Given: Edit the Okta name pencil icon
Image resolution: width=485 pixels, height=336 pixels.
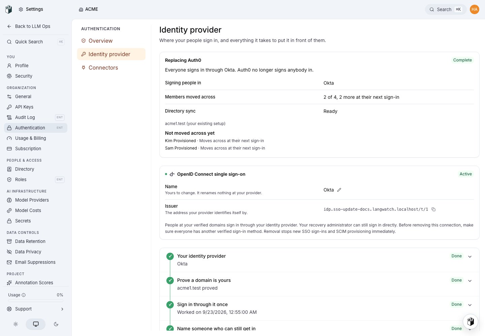Looking at the screenshot, I should pyautogui.click(x=339, y=190).
